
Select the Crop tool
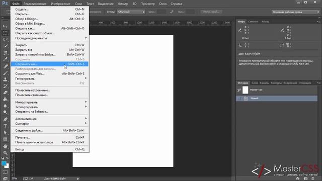(x=5, y=53)
